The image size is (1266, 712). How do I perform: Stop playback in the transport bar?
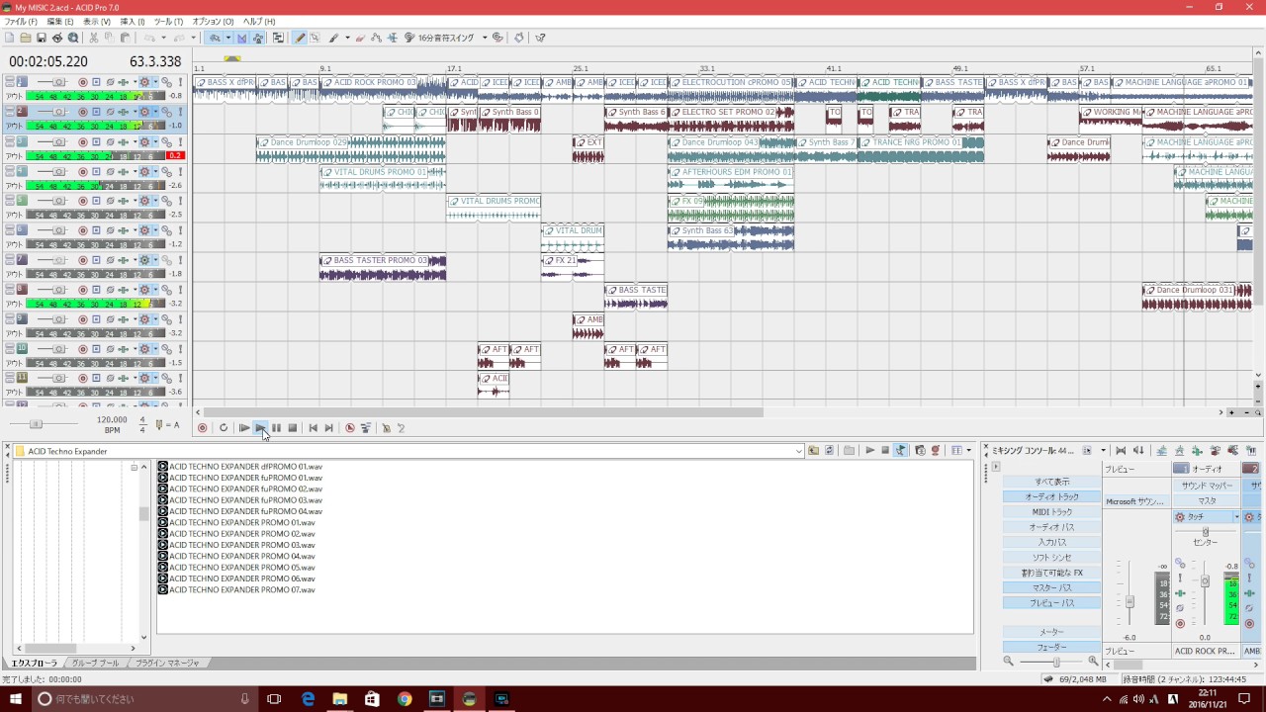click(x=293, y=428)
